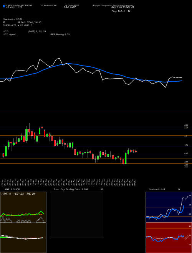Open the MACD indicator chart thumbnail
This screenshot has height=253, width=192.
[x=23, y=238]
